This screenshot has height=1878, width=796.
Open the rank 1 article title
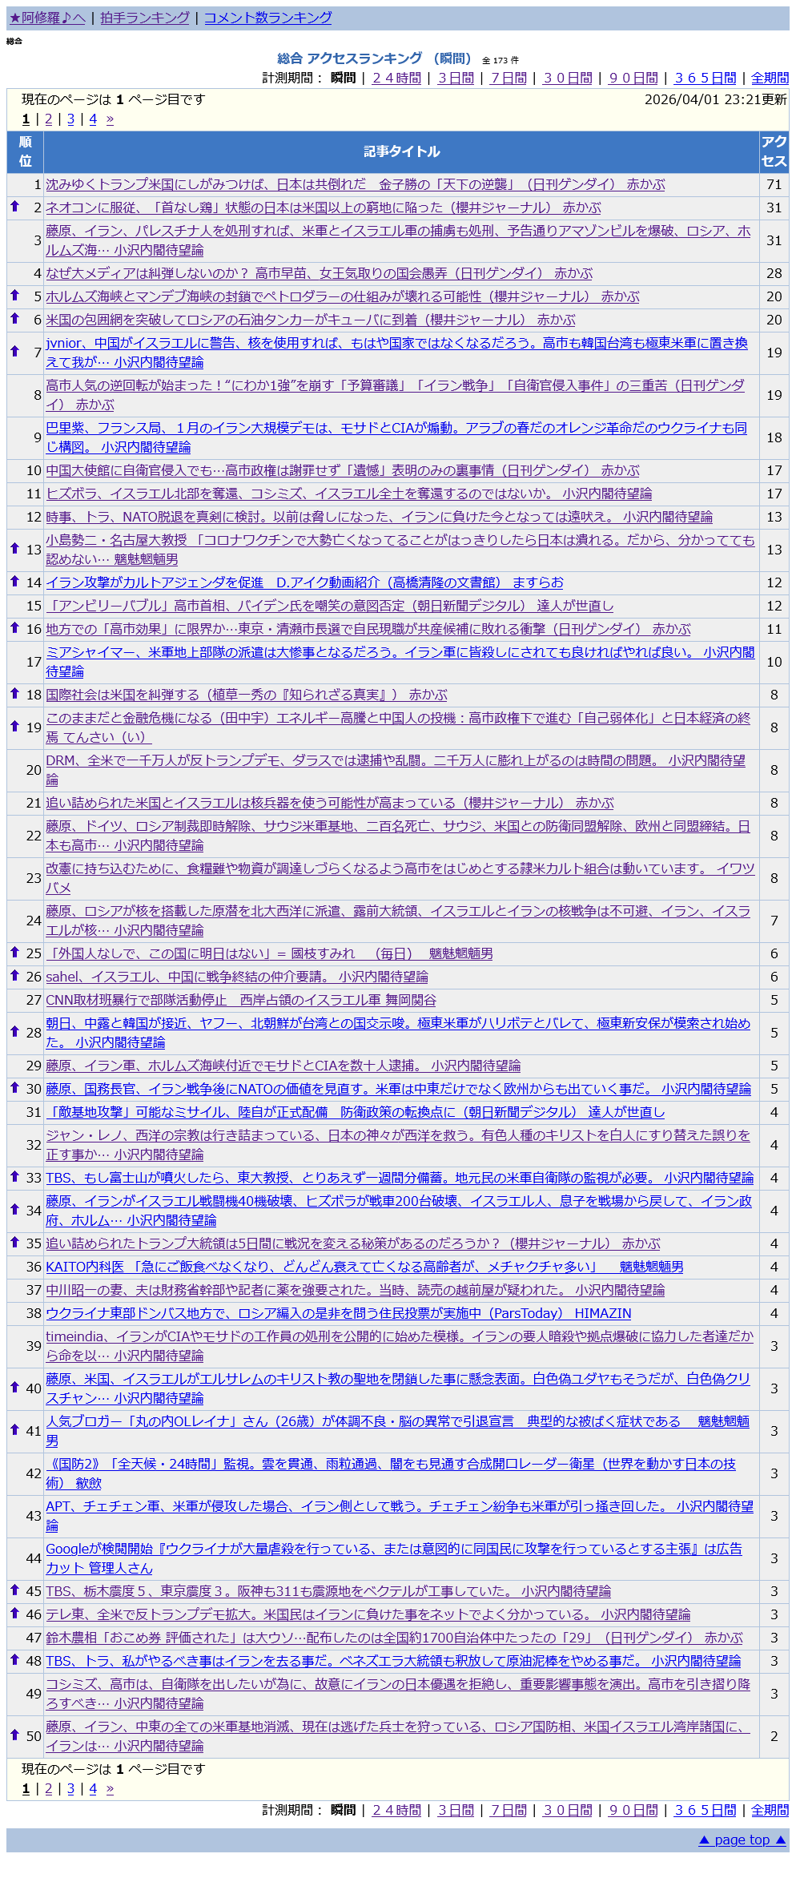click(x=355, y=184)
